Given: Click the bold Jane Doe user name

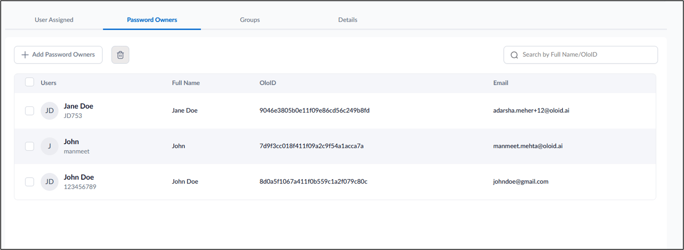Looking at the screenshot, I should (x=78, y=106).
